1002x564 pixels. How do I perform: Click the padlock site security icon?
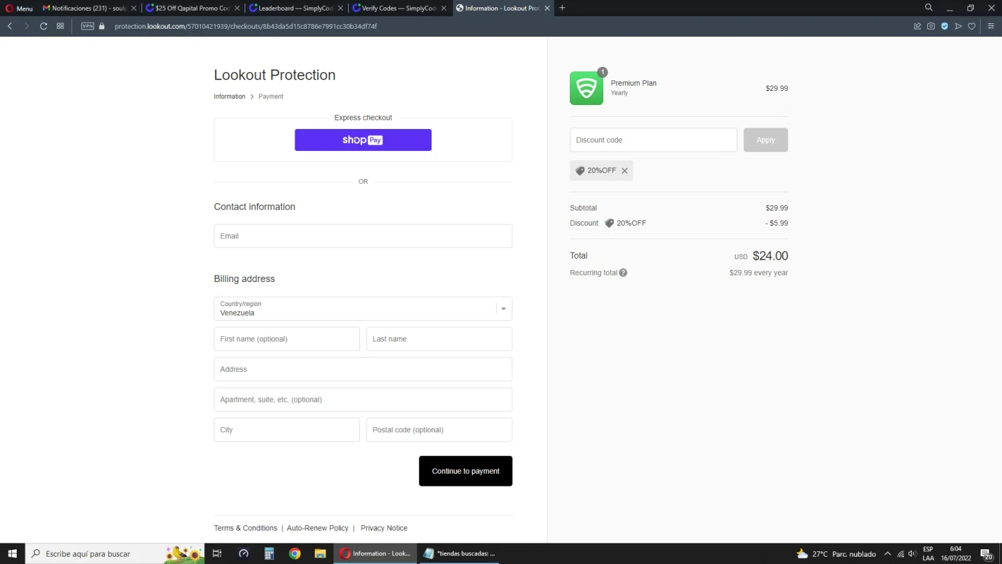(x=102, y=26)
